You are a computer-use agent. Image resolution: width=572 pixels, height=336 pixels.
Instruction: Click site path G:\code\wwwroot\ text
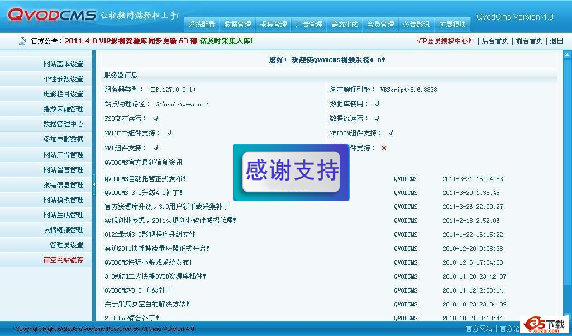(x=182, y=104)
